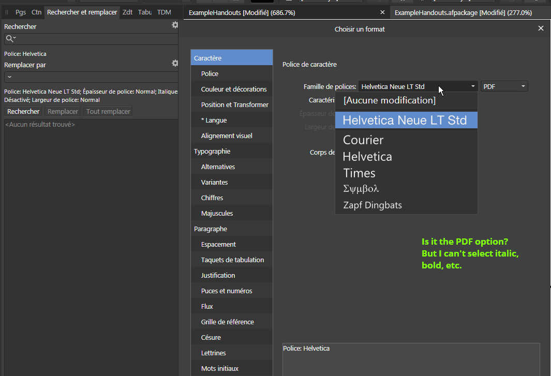Open the * Langue section
This screenshot has height=376, width=551.
(x=232, y=120)
